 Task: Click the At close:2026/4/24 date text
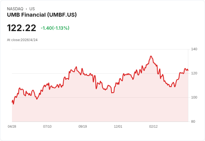22,40
